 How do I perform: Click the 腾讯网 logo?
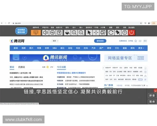coord(17,41)
